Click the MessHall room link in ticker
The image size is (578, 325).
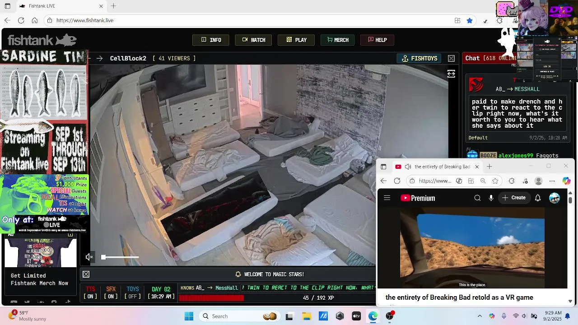pyautogui.click(x=227, y=288)
